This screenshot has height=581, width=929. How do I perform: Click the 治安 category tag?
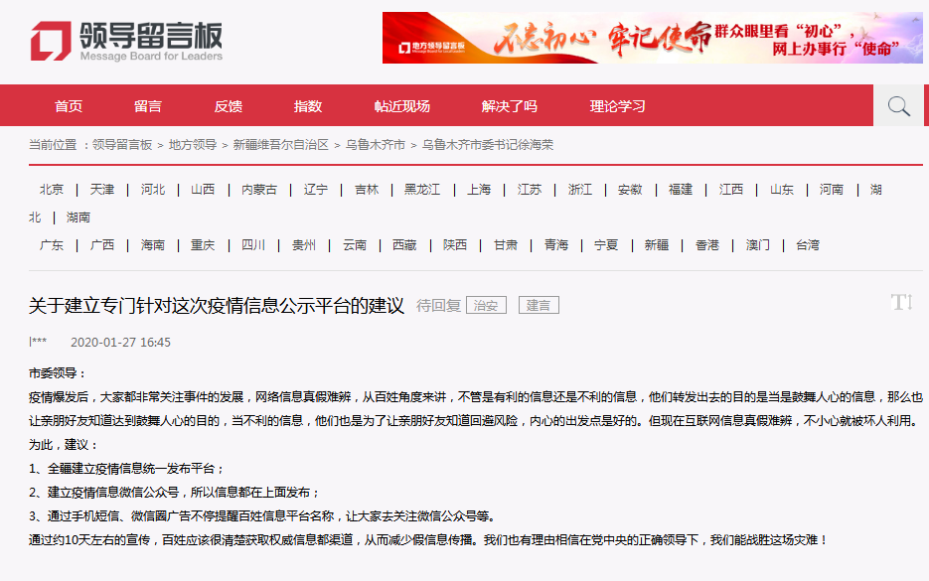tap(486, 306)
